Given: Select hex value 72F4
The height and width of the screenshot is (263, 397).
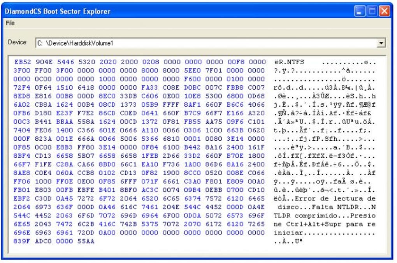Looking at the screenshot, I should tap(22, 88).
